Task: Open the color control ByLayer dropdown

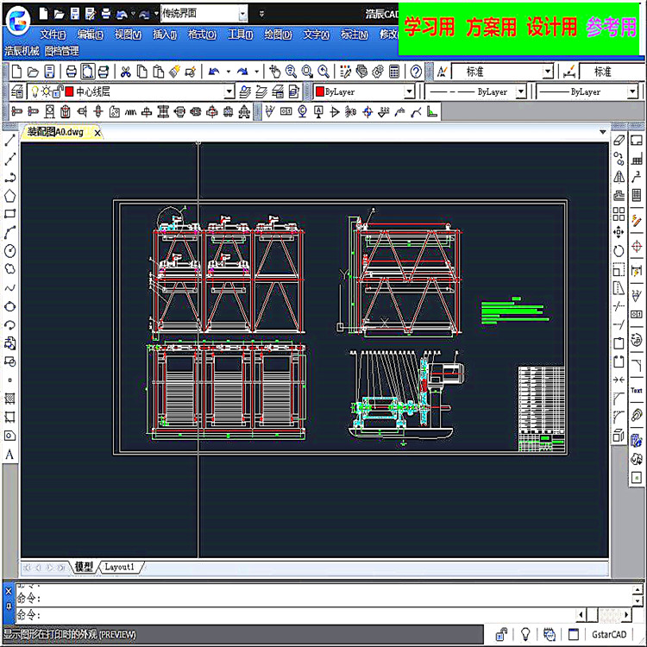Action: pos(409,91)
